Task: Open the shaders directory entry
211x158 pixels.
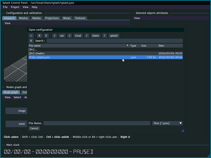Action: click(x=38, y=53)
